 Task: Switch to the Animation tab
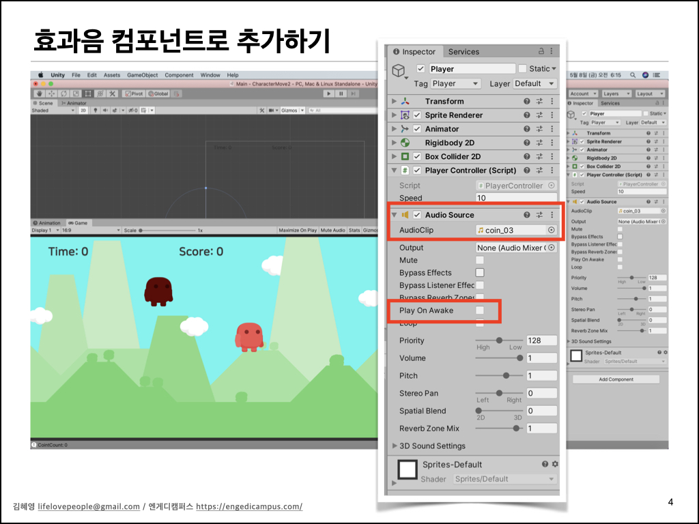[x=47, y=223]
